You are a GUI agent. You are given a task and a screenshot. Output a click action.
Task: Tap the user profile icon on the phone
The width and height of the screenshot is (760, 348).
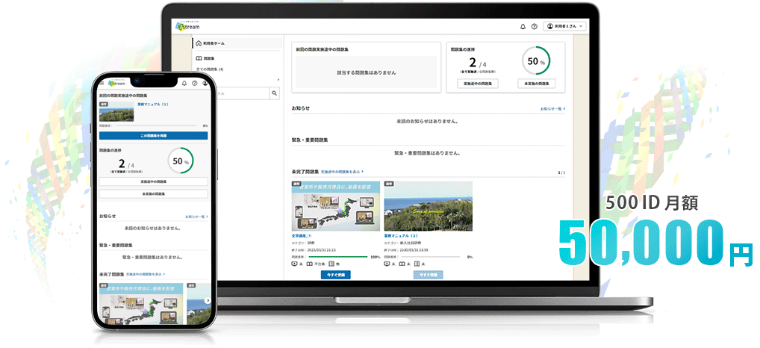click(205, 83)
